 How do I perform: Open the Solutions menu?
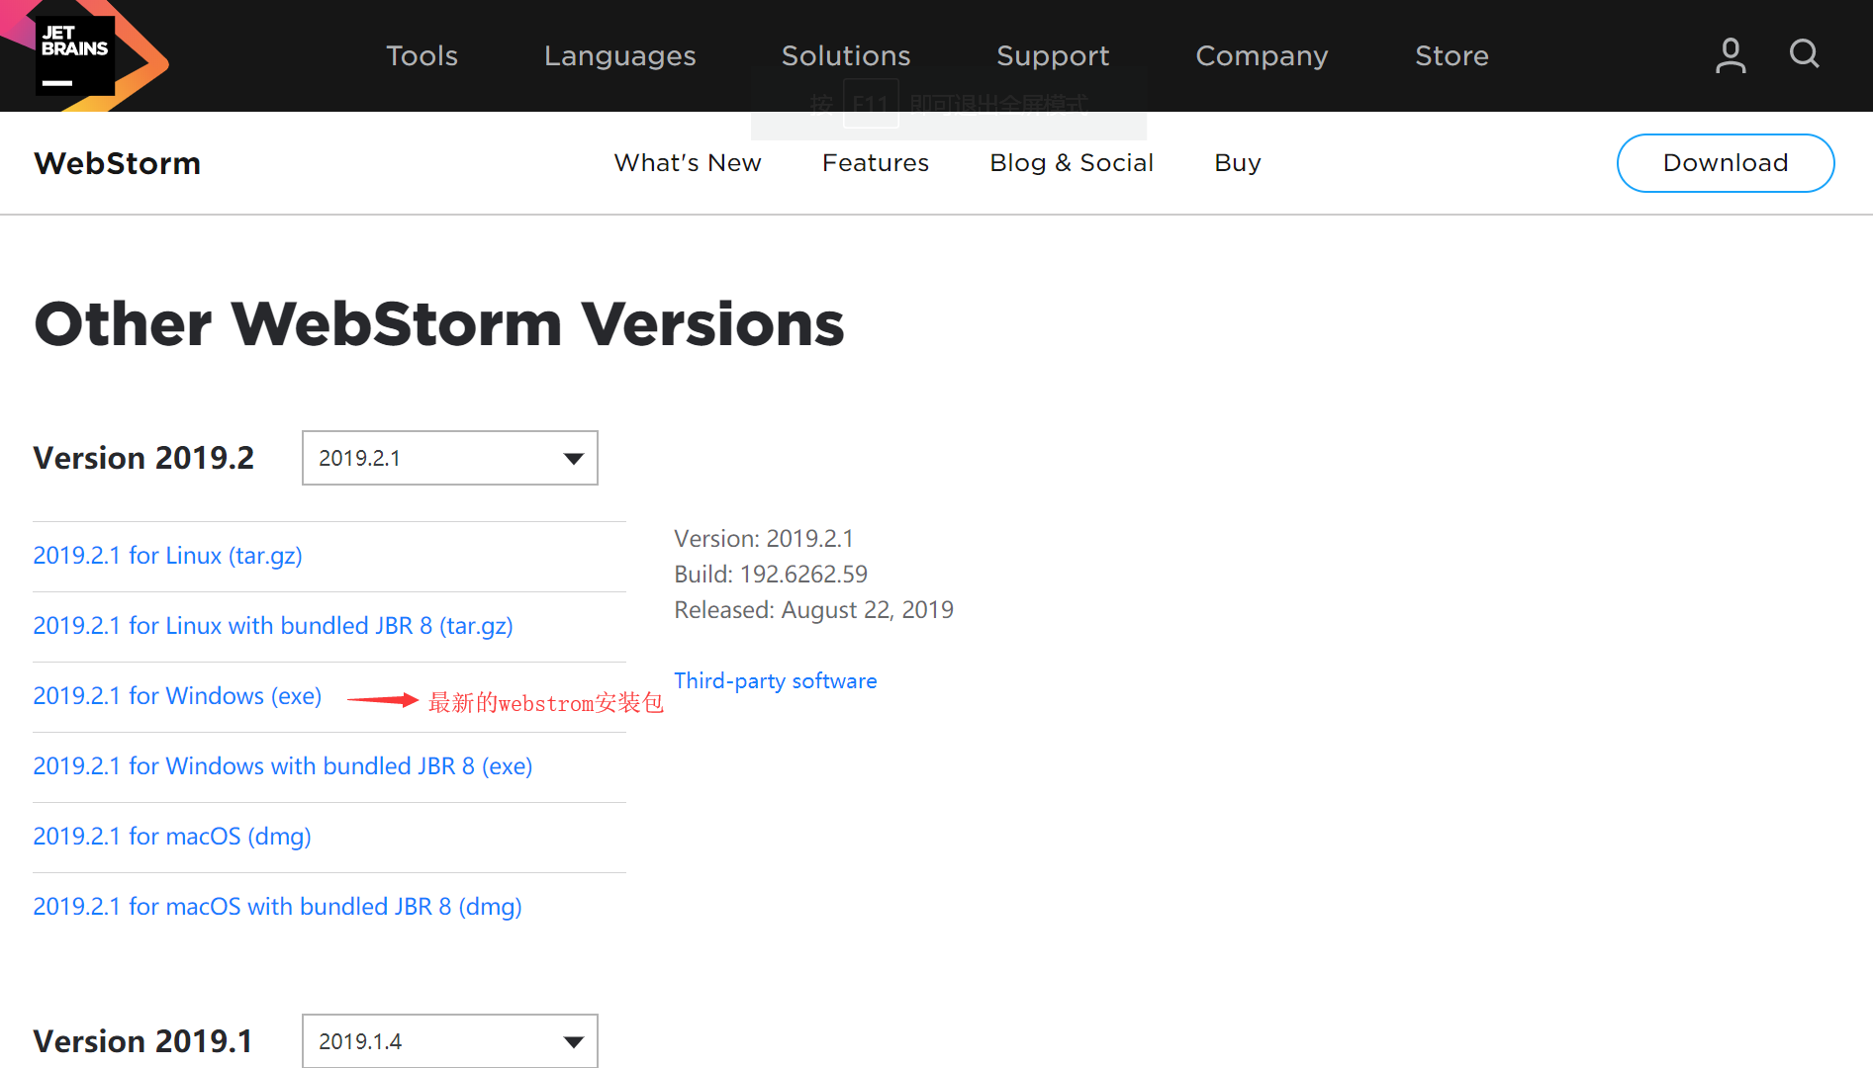coord(846,56)
